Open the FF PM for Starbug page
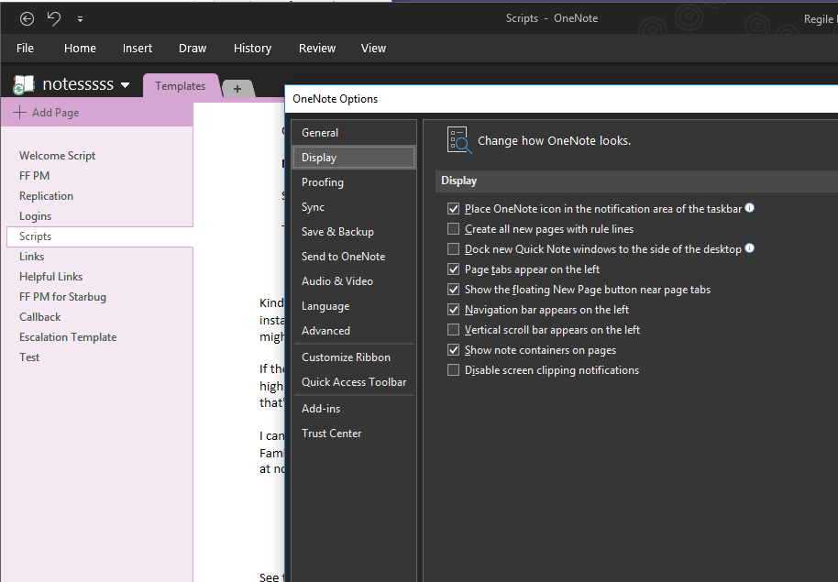838x582 pixels. click(100, 297)
